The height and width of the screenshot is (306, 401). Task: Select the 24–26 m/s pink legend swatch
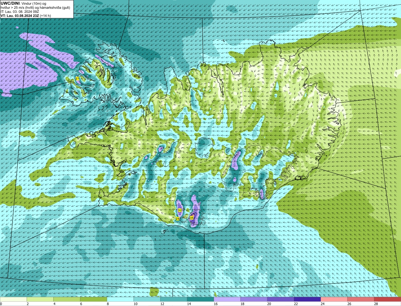click(334, 299)
